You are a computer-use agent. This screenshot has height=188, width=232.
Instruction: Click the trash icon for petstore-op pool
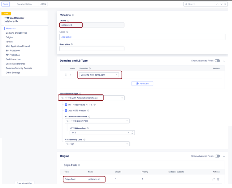pyautogui.click(x=218, y=179)
